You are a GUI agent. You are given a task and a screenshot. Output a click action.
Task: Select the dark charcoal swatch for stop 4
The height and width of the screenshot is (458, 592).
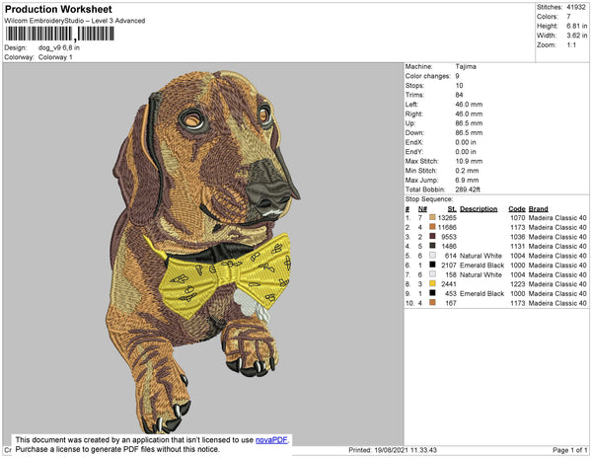[x=433, y=246]
